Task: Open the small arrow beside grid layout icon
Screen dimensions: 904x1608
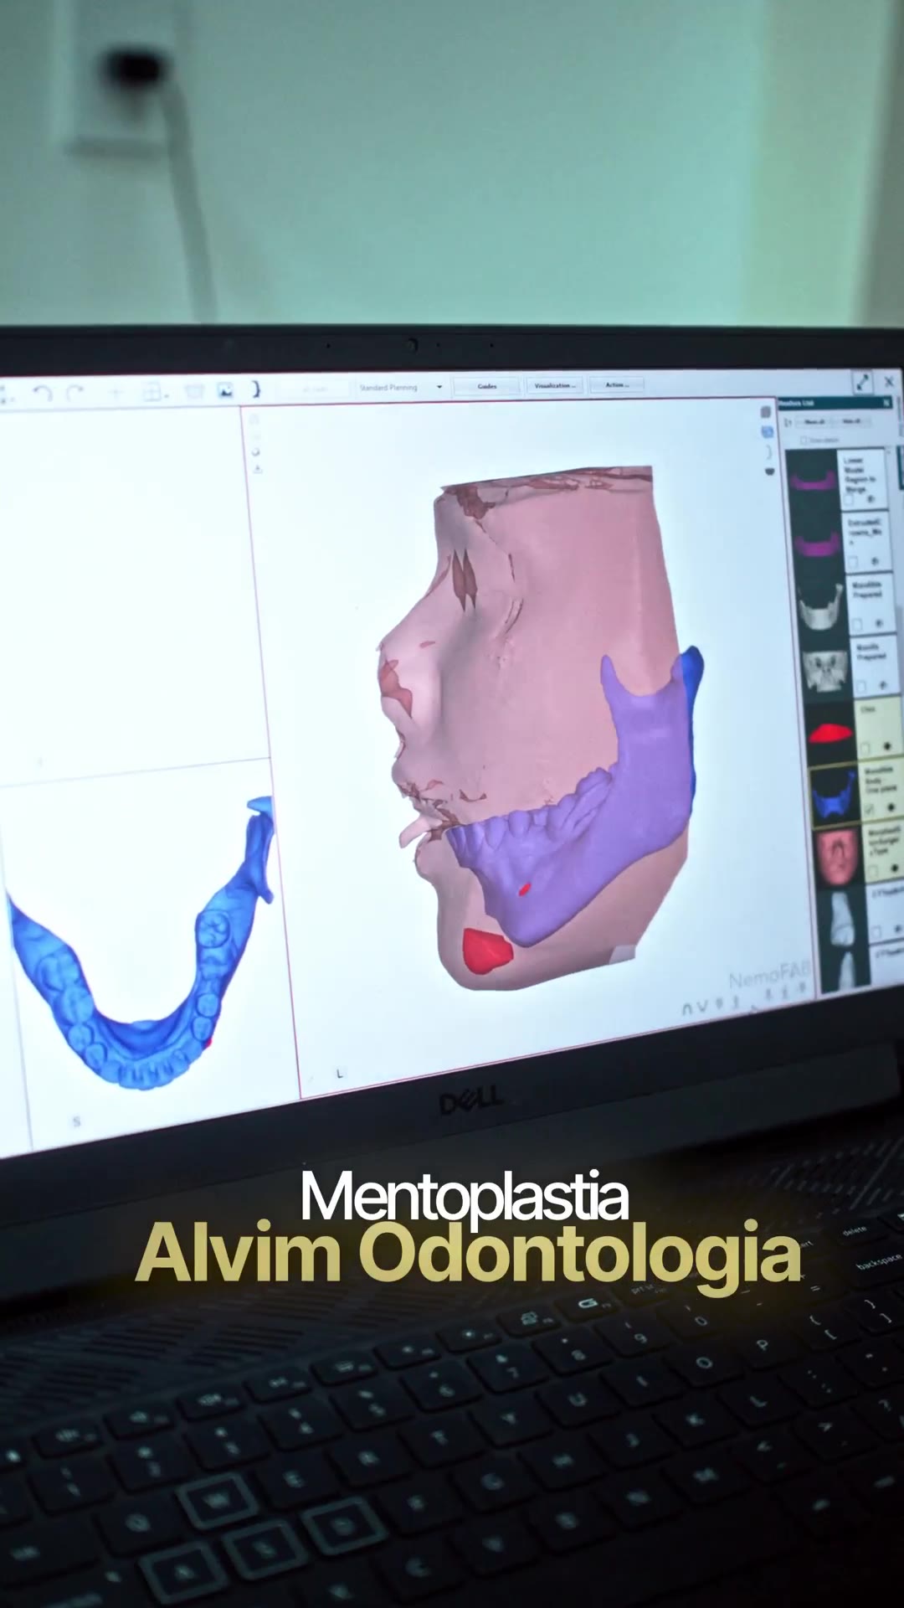Action: (167, 395)
